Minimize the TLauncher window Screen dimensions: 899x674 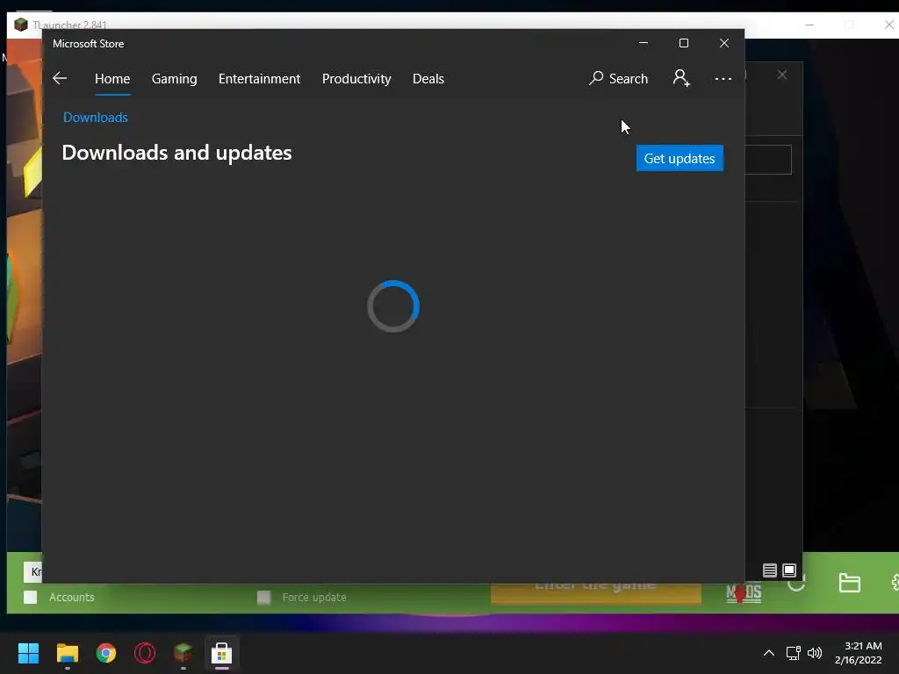[x=809, y=25]
